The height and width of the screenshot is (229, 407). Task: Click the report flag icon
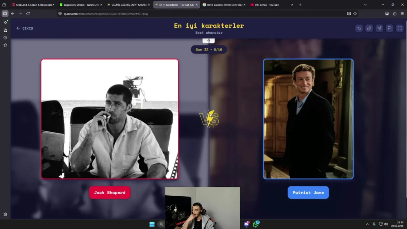coord(390,28)
